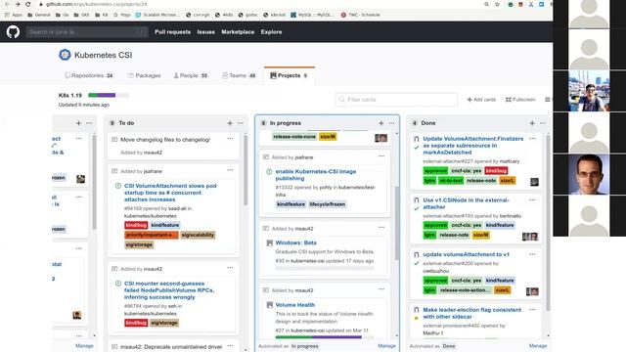Click Manage under the In progress column
This screenshot has height=352, width=626.
coord(386,346)
